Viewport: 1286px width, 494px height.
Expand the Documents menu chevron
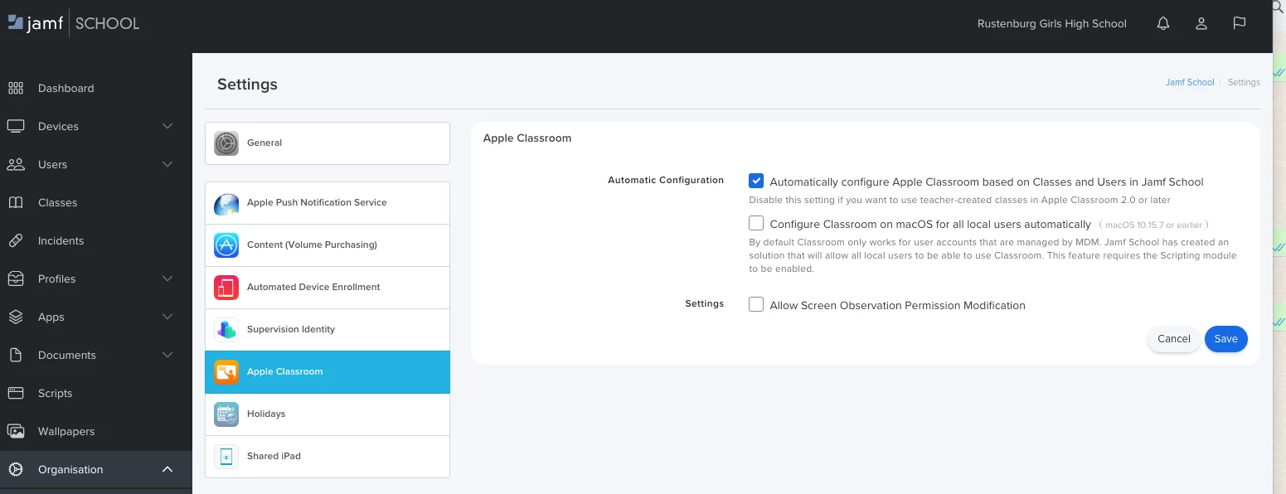pos(167,355)
